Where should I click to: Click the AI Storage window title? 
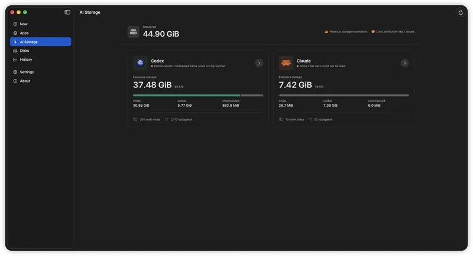pos(90,12)
